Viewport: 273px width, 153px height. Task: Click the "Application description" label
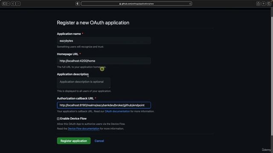[x=73, y=74]
